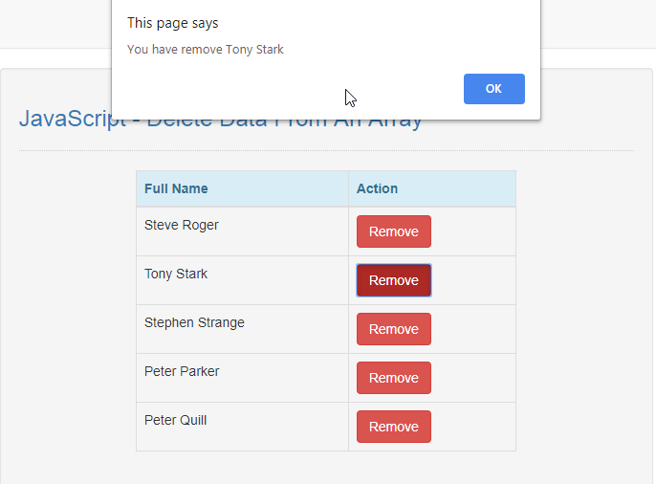Remove Steve Roger from the list
Screen dimensions: 656x484
coord(393,231)
